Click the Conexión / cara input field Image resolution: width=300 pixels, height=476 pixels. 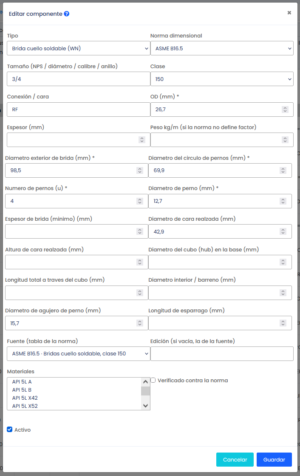[x=79, y=110]
